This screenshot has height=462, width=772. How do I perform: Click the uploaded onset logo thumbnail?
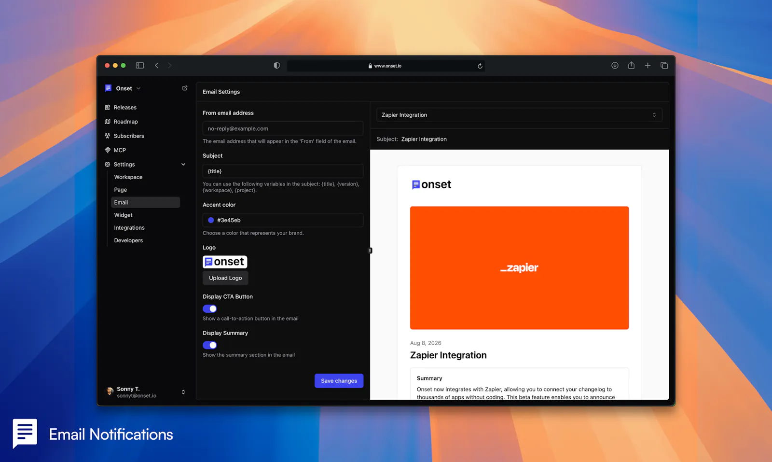tap(225, 262)
